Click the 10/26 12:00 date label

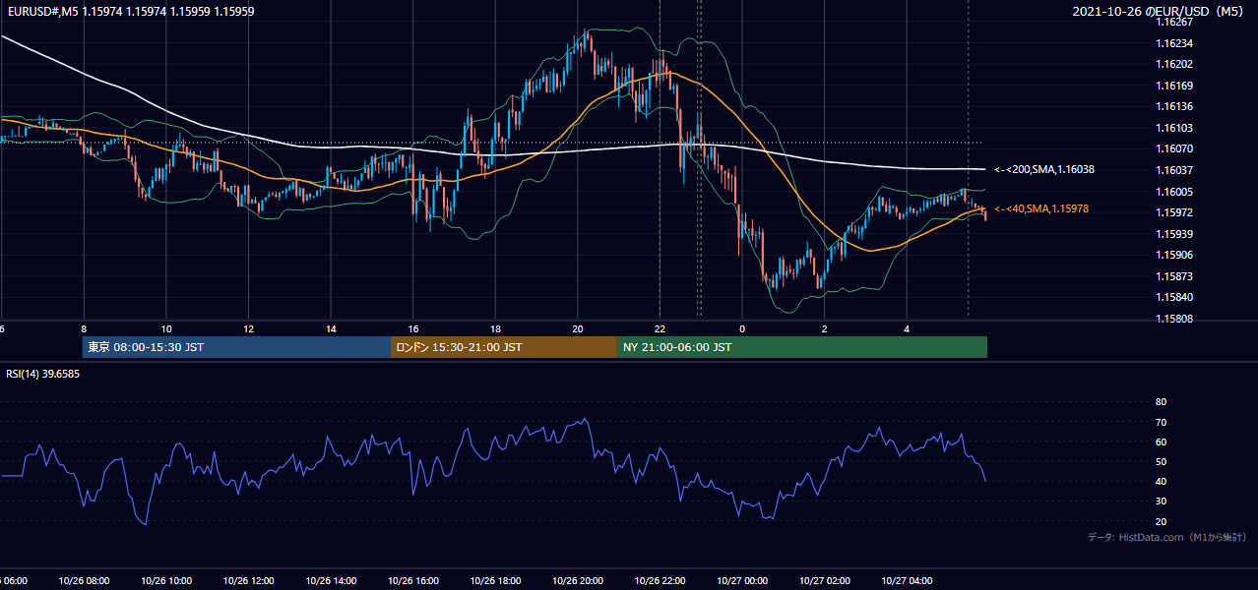[248, 581]
